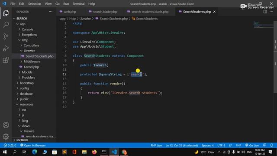This screenshot has height=156, width=277.
Task: Click the PHP language mode indicator
Action: point(238,146)
